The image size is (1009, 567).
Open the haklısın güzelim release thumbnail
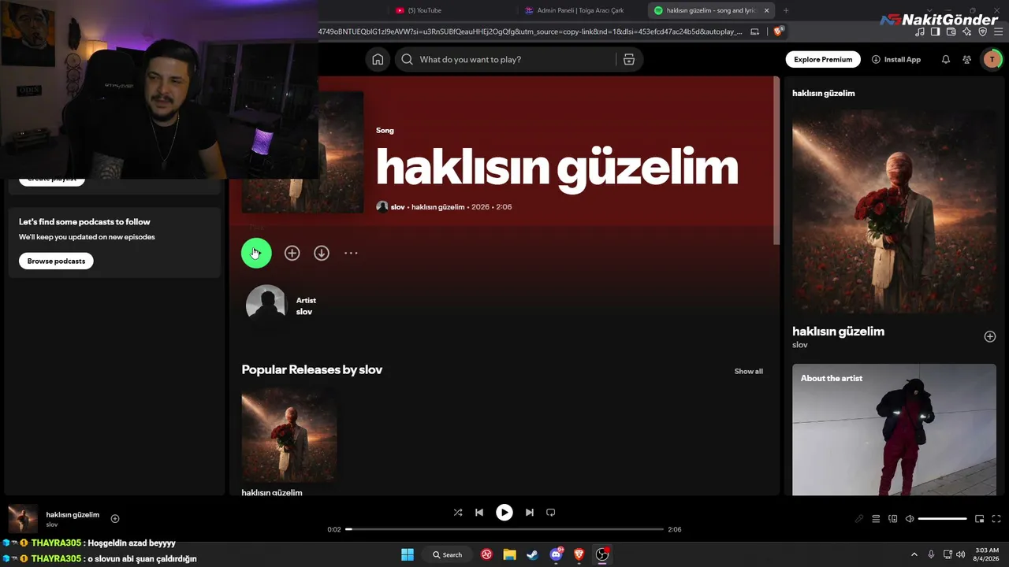(x=289, y=435)
